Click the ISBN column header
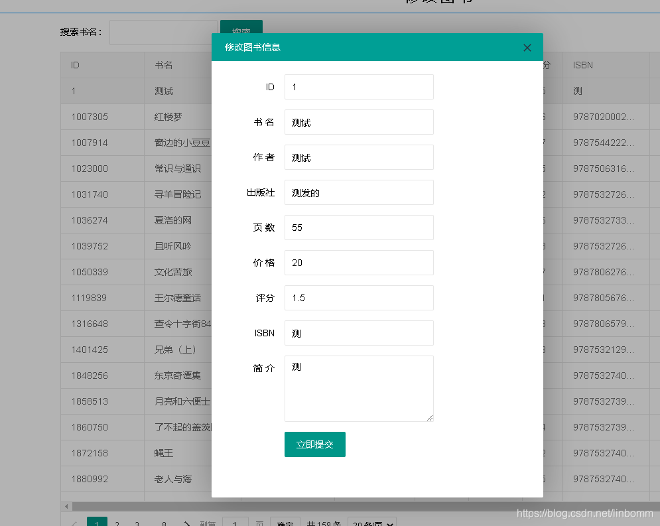The height and width of the screenshot is (526, 660). click(606, 65)
